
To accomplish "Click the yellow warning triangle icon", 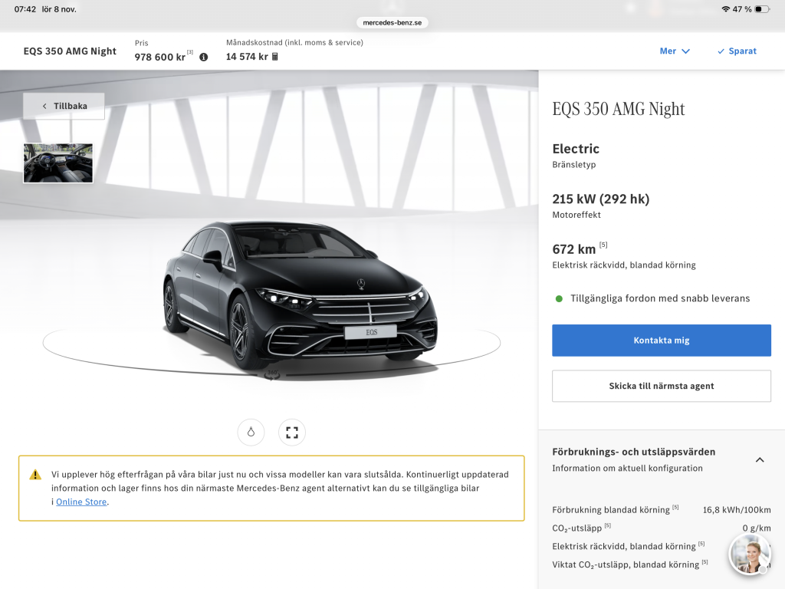I will pos(35,475).
